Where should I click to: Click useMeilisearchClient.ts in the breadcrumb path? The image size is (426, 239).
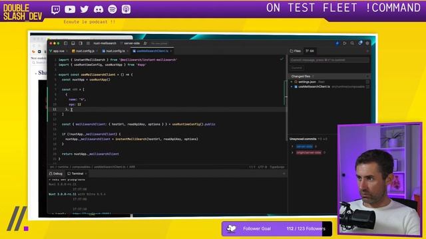110,167
